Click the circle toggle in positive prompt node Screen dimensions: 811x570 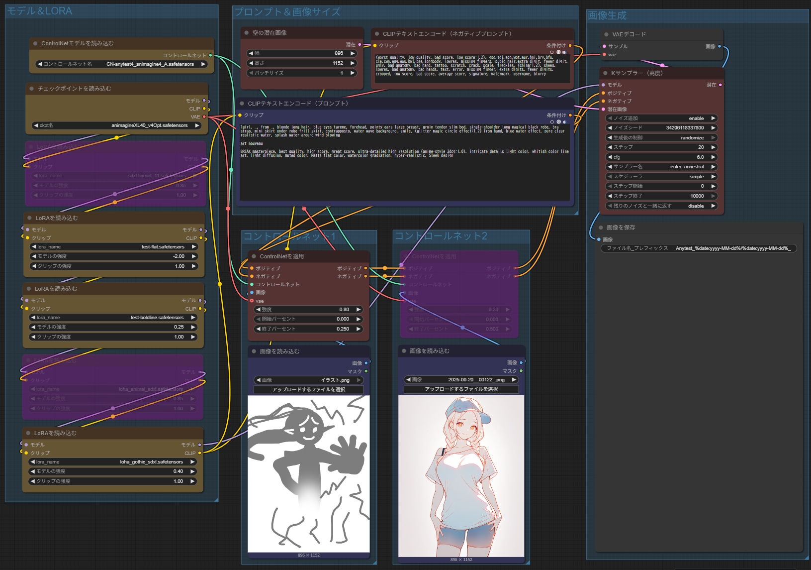552,122
